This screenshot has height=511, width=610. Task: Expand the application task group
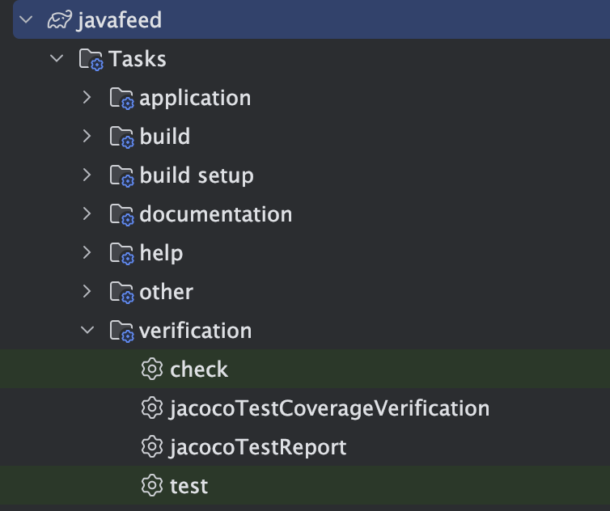click(87, 98)
